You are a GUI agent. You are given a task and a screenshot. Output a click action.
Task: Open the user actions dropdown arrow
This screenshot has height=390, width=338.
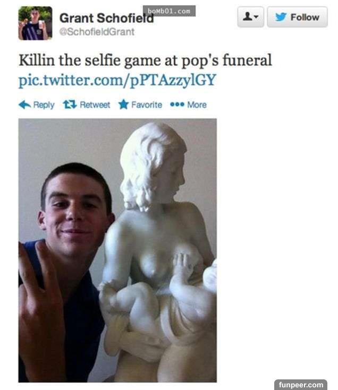coord(256,17)
